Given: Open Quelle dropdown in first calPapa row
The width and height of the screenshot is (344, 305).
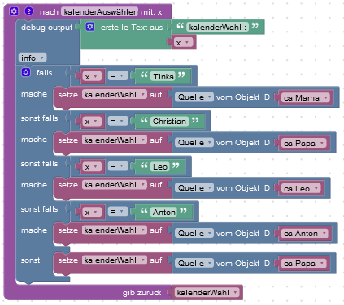Looking at the screenshot, I should pyautogui.click(x=194, y=143).
